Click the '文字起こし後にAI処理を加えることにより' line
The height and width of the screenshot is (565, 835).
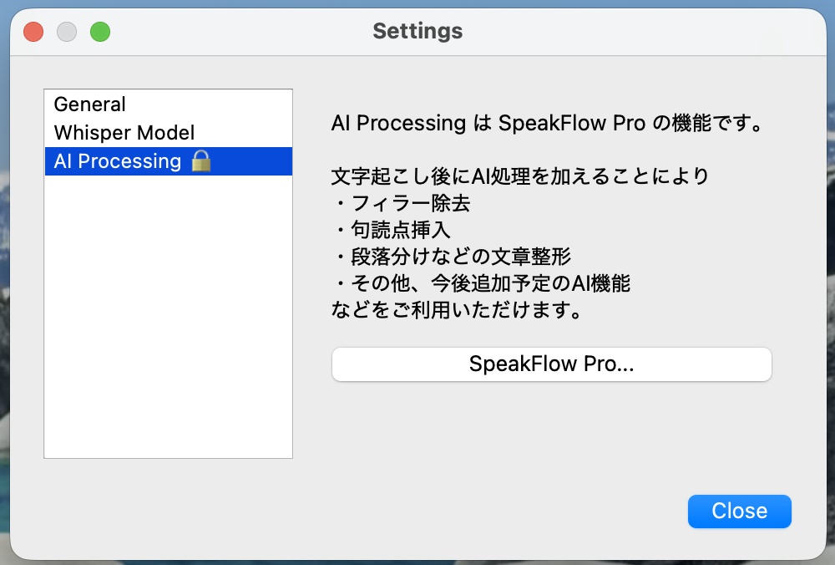click(x=519, y=176)
